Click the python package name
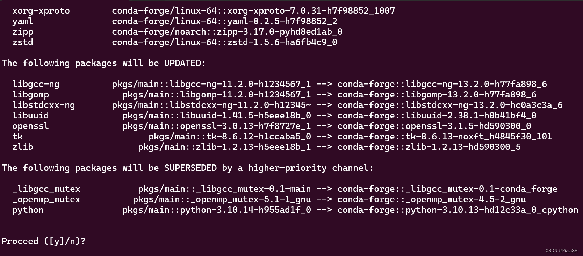This screenshot has height=256, width=583. coord(28,210)
